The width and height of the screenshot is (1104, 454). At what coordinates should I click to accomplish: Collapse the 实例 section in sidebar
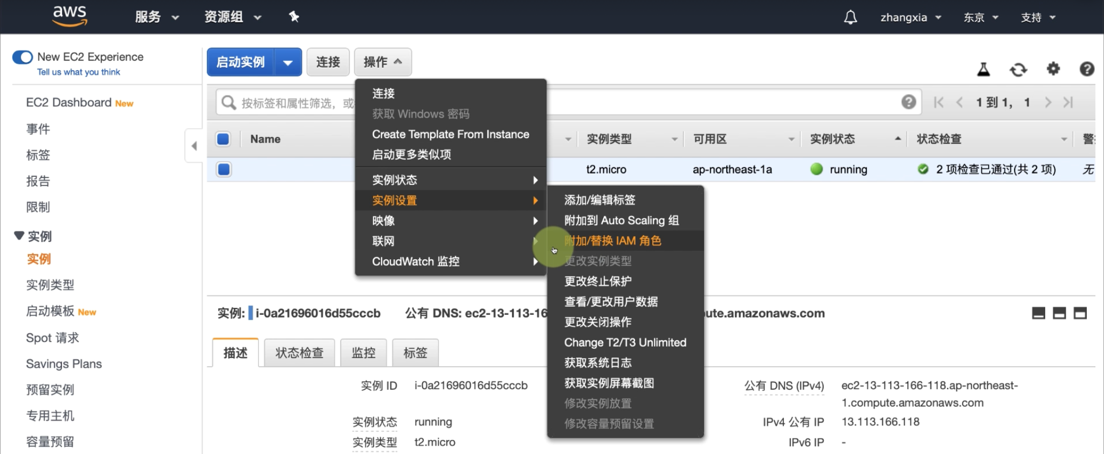click(19, 236)
